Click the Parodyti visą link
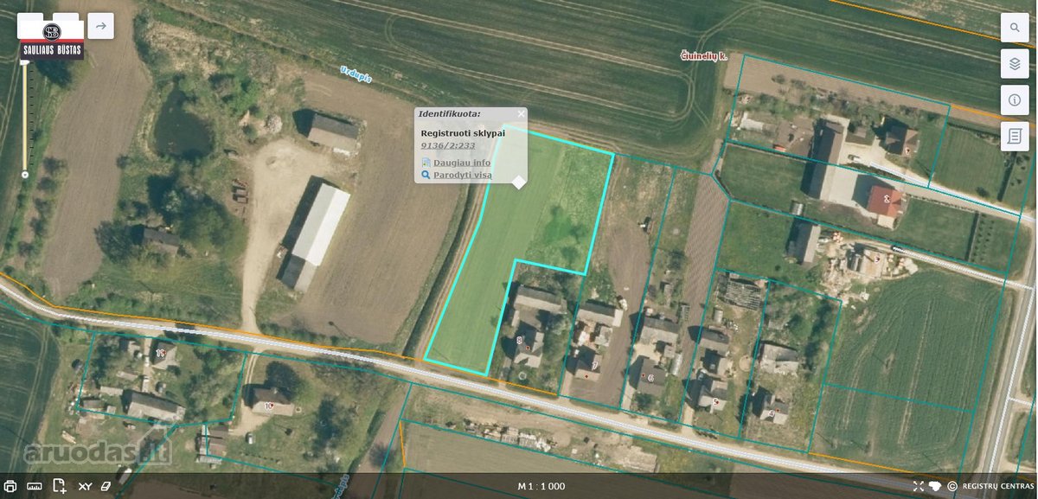This screenshot has height=499, width=1038. tap(463, 175)
